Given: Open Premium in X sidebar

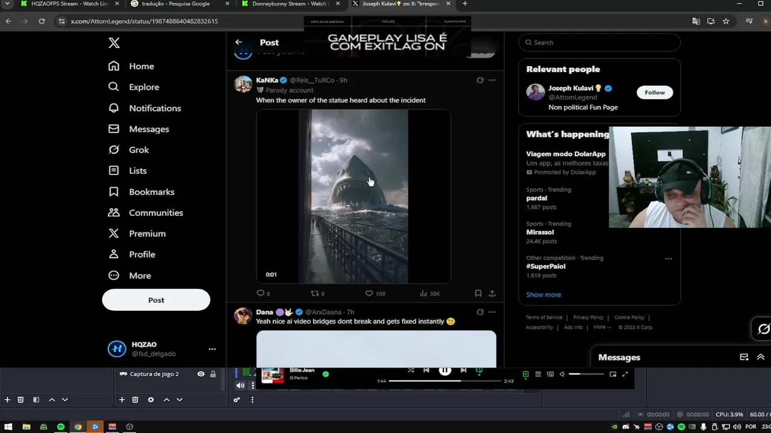Looking at the screenshot, I should [137, 233].
